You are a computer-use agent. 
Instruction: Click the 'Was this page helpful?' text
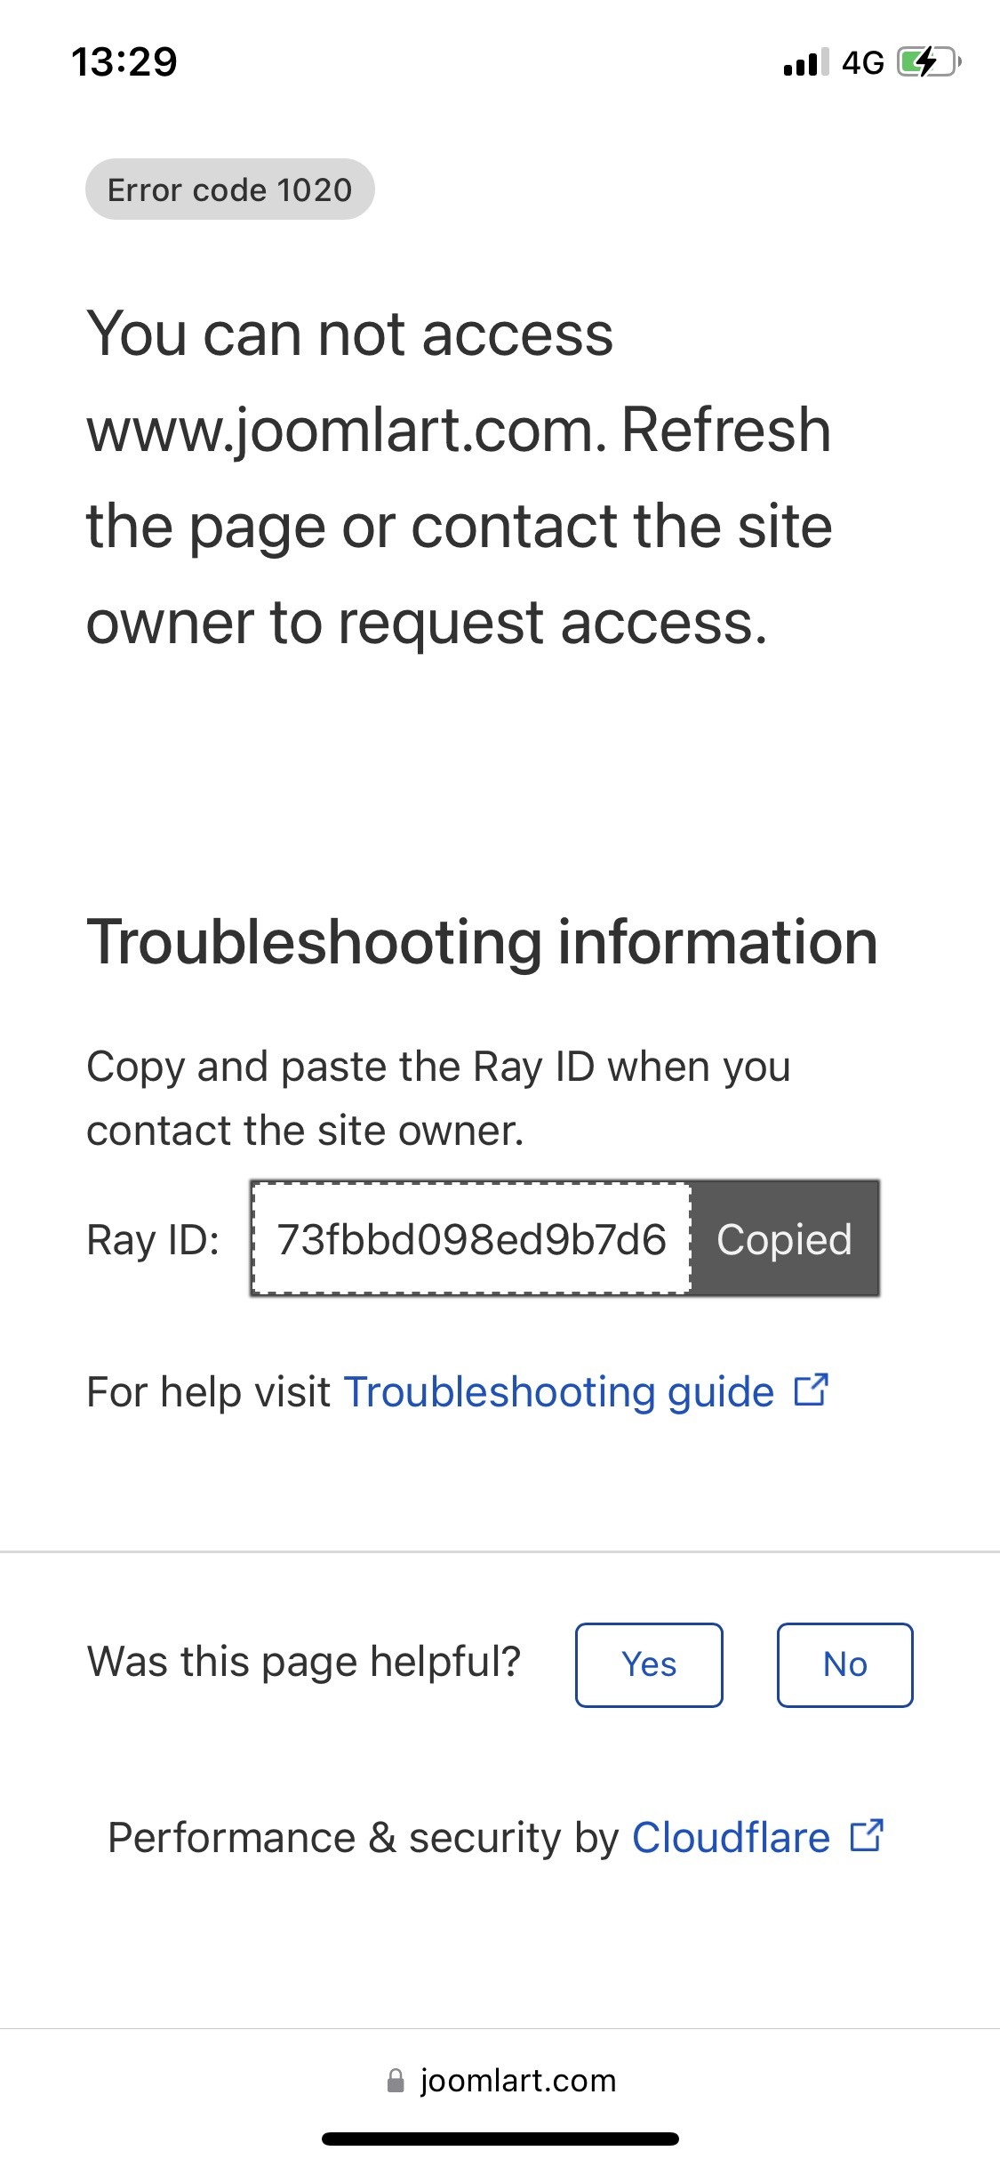coord(304,1662)
